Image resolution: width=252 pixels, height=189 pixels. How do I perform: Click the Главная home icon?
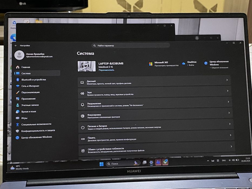(x=18, y=67)
